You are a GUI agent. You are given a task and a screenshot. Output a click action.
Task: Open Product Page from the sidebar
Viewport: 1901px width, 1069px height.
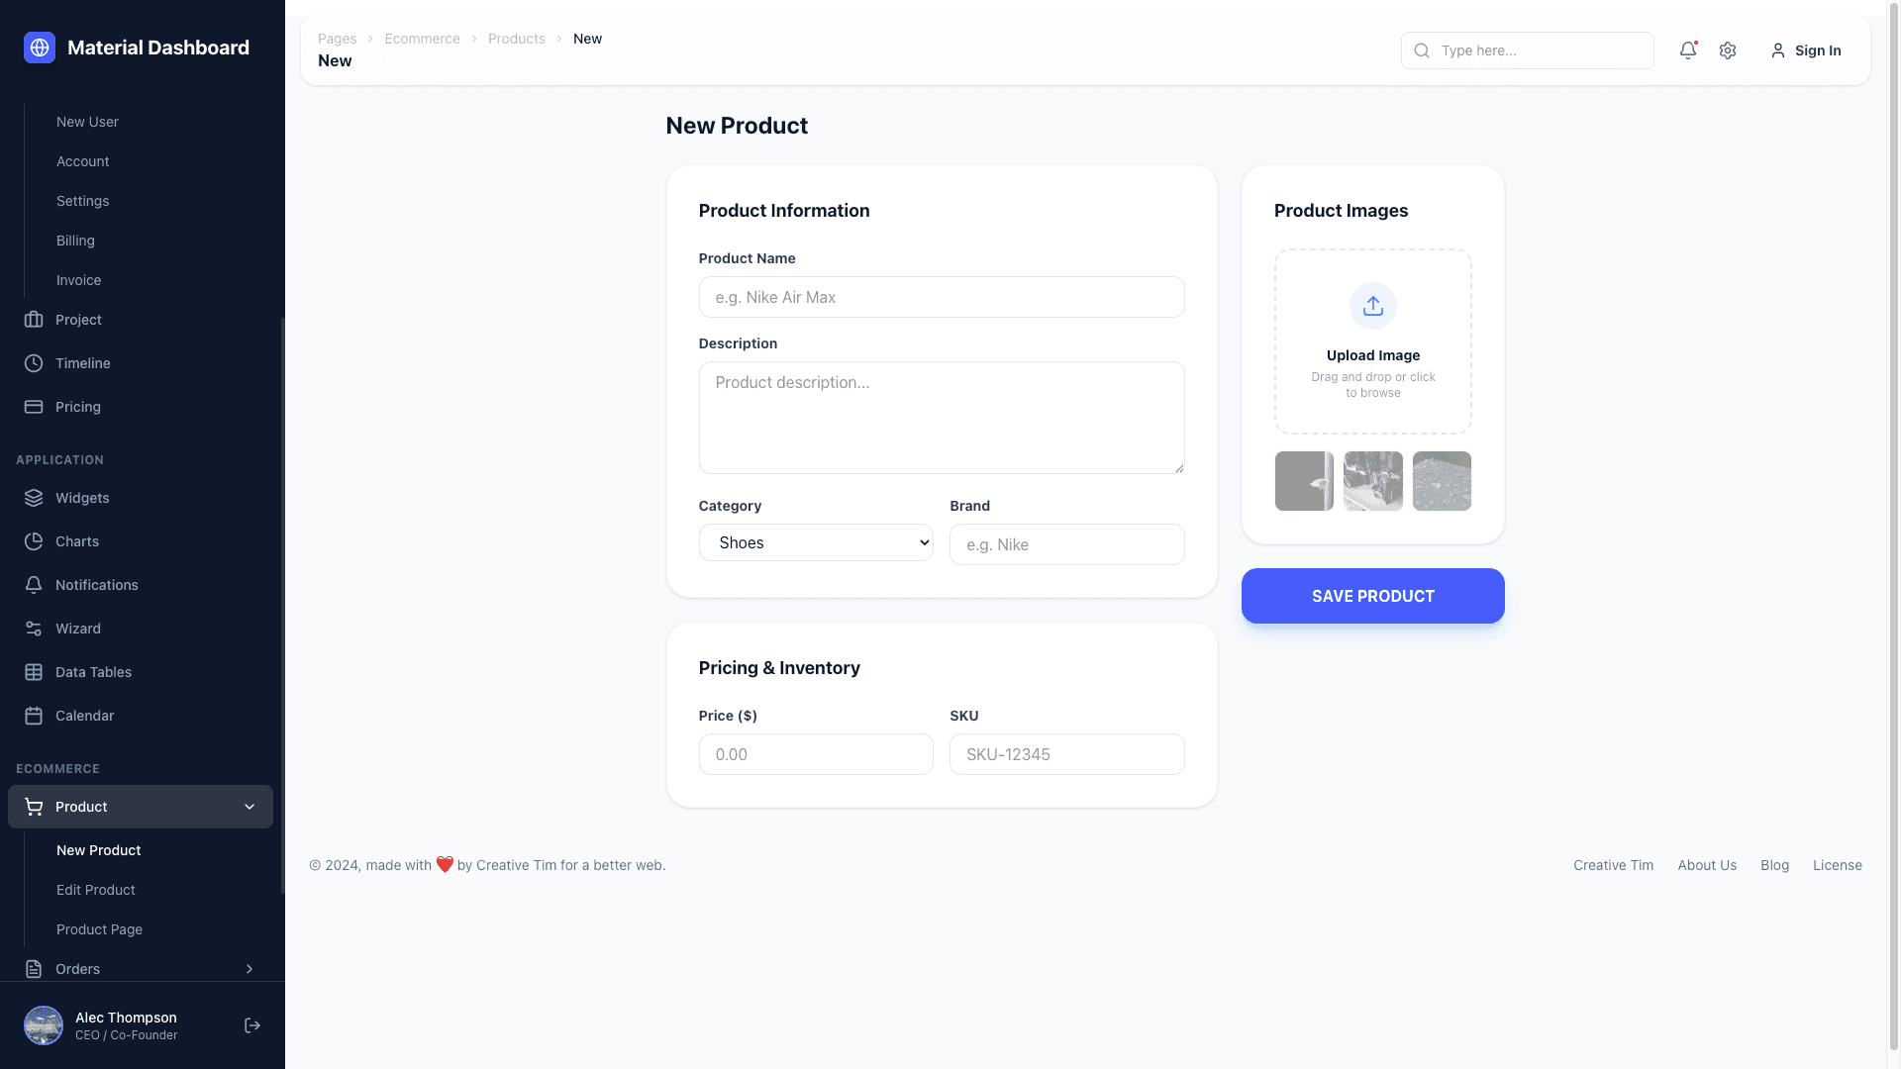(99, 929)
